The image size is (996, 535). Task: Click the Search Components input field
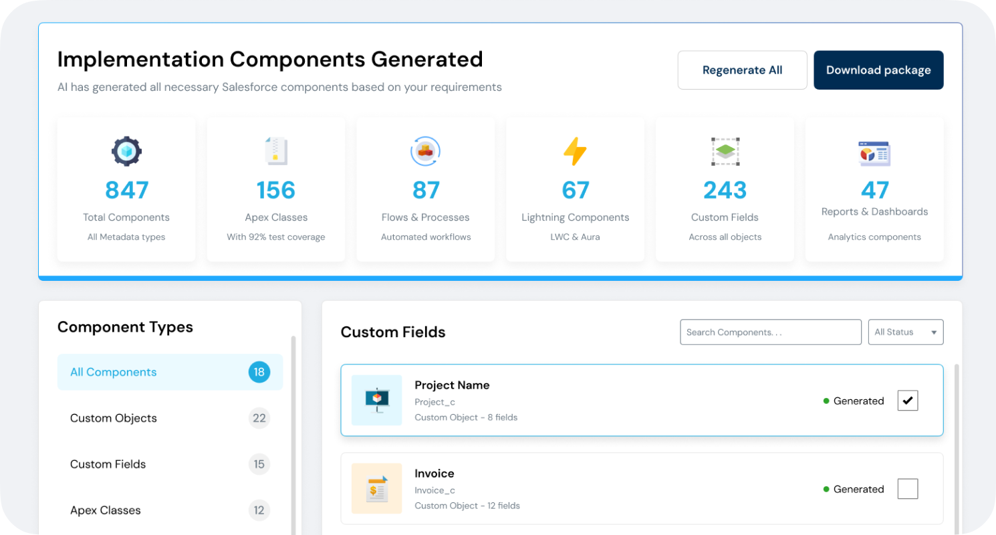[770, 332]
